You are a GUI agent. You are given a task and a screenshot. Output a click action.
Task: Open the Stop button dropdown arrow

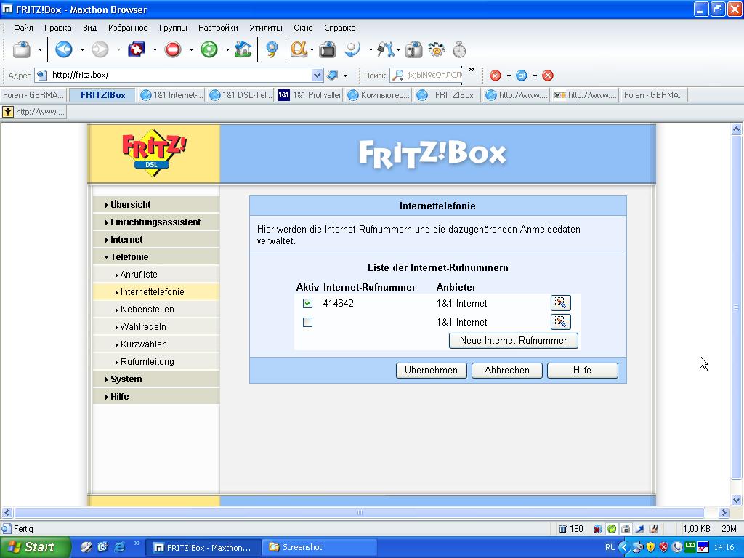click(x=191, y=49)
